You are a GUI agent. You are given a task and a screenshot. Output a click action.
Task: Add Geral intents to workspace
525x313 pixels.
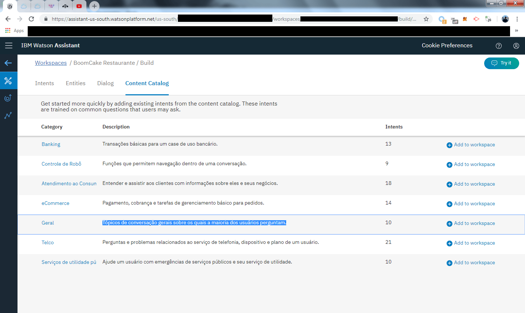pos(471,223)
